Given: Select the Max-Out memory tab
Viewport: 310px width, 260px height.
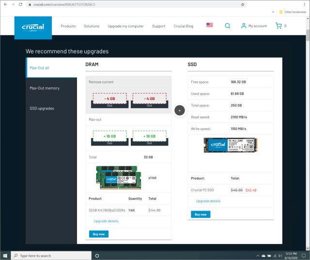Looking at the screenshot, I should point(45,88).
